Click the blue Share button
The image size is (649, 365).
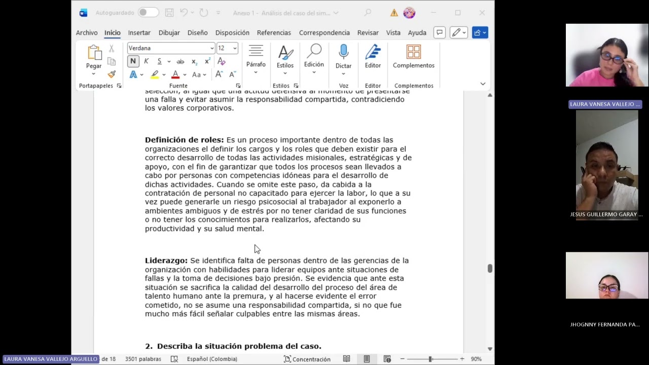(480, 32)
